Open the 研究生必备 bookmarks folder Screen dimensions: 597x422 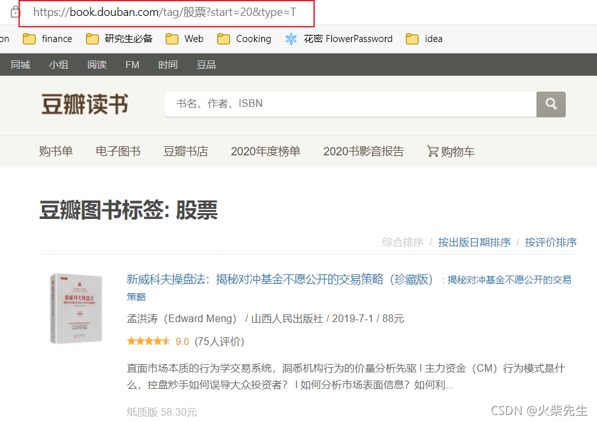click(x=119, y=39)
